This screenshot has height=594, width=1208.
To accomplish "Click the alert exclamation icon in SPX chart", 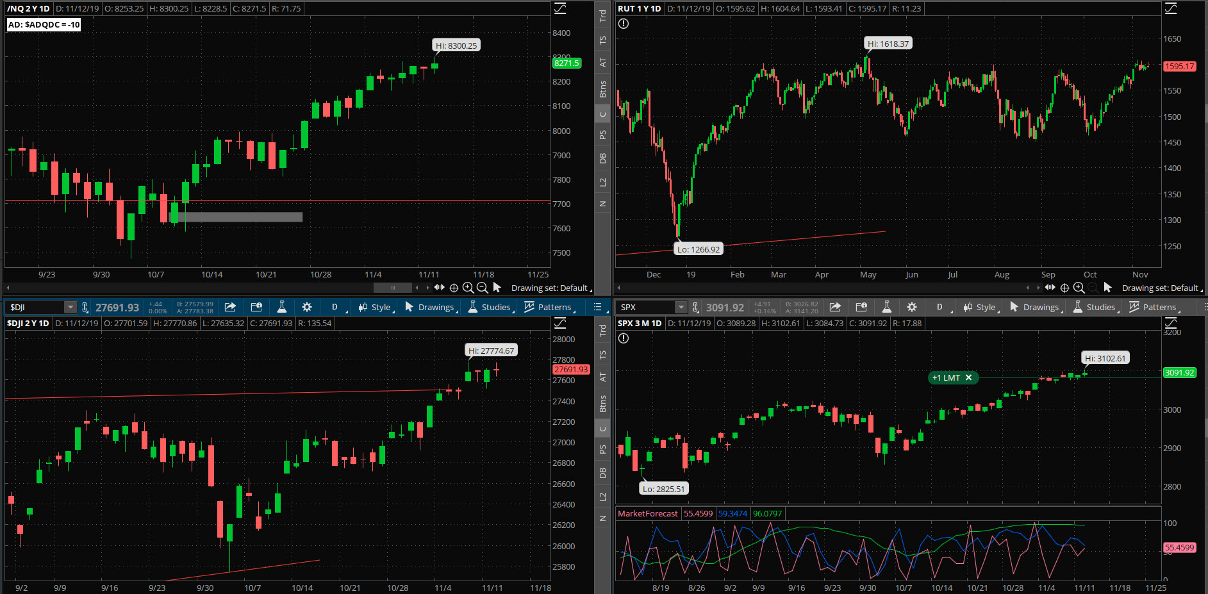I will point(624,338).
